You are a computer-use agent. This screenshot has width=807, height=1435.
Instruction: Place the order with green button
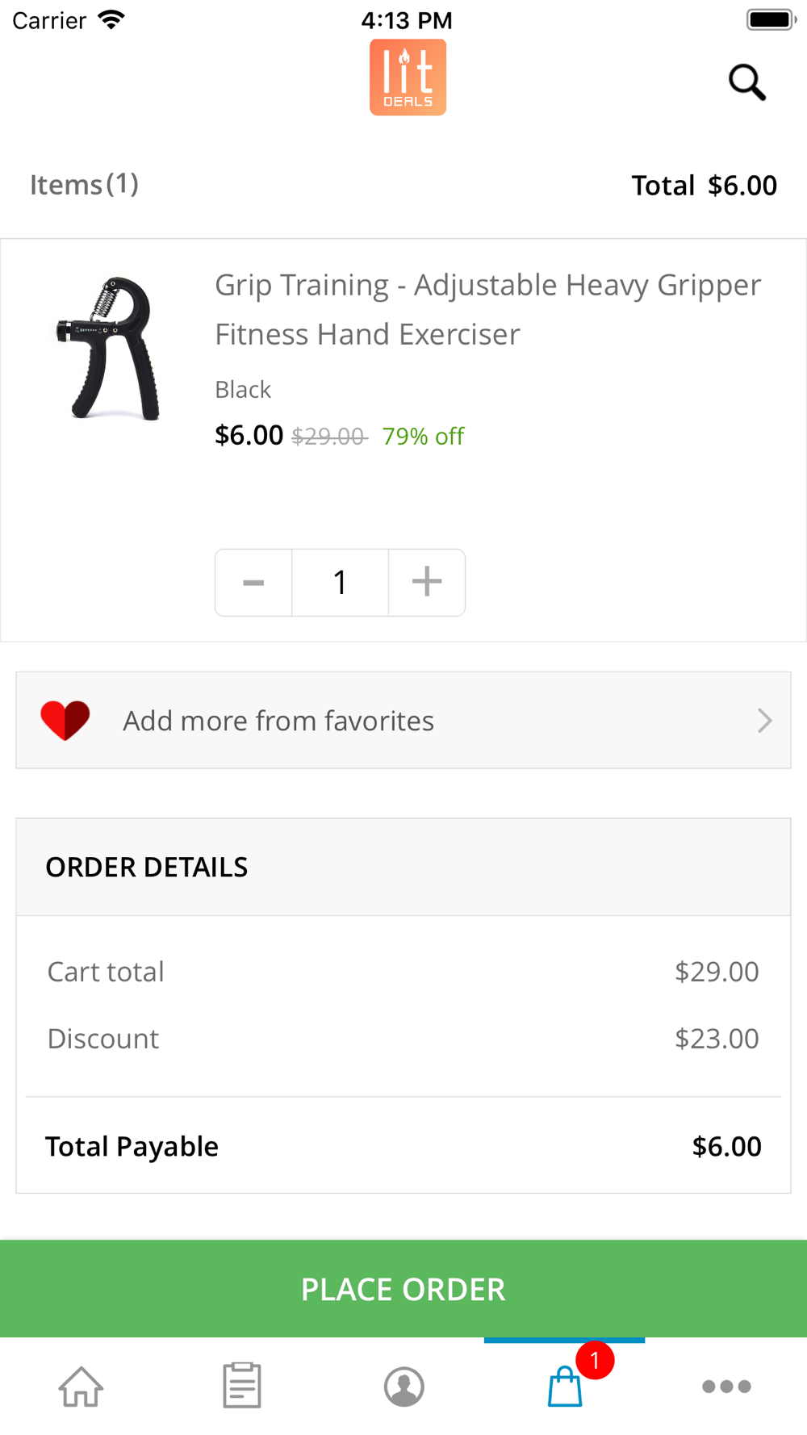(x=403, y=1289)
